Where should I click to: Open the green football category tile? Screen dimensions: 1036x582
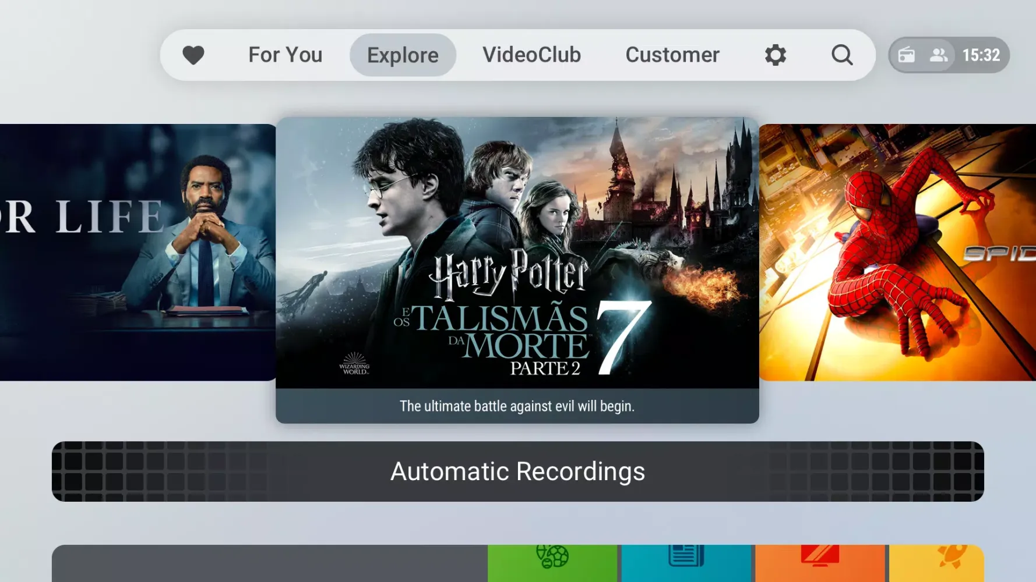552,563
